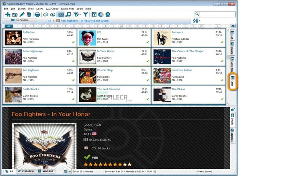Click inside the quick search field
Screen dimensions: 304x176
217,14
